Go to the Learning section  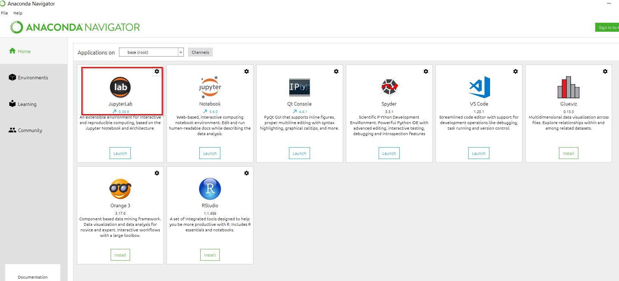(x=27, y=104)
